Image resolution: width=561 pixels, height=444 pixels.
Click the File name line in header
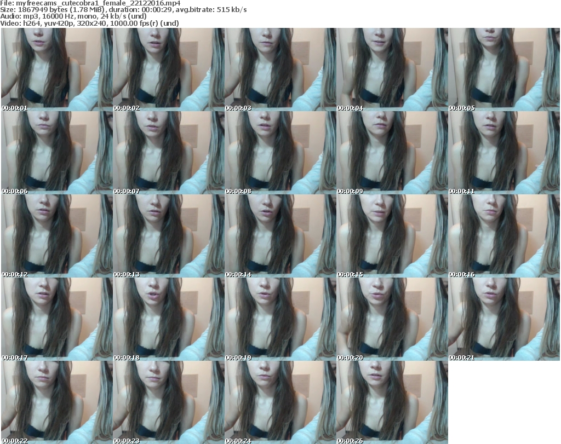pyautogui.click(x=90, y=3)
